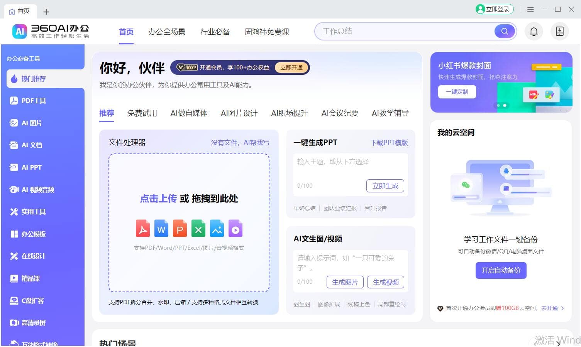Image resolution: width=581 pixels, height=347 pixels.
Task: Click the image file format icon
Action: click(x=217, y=228)
